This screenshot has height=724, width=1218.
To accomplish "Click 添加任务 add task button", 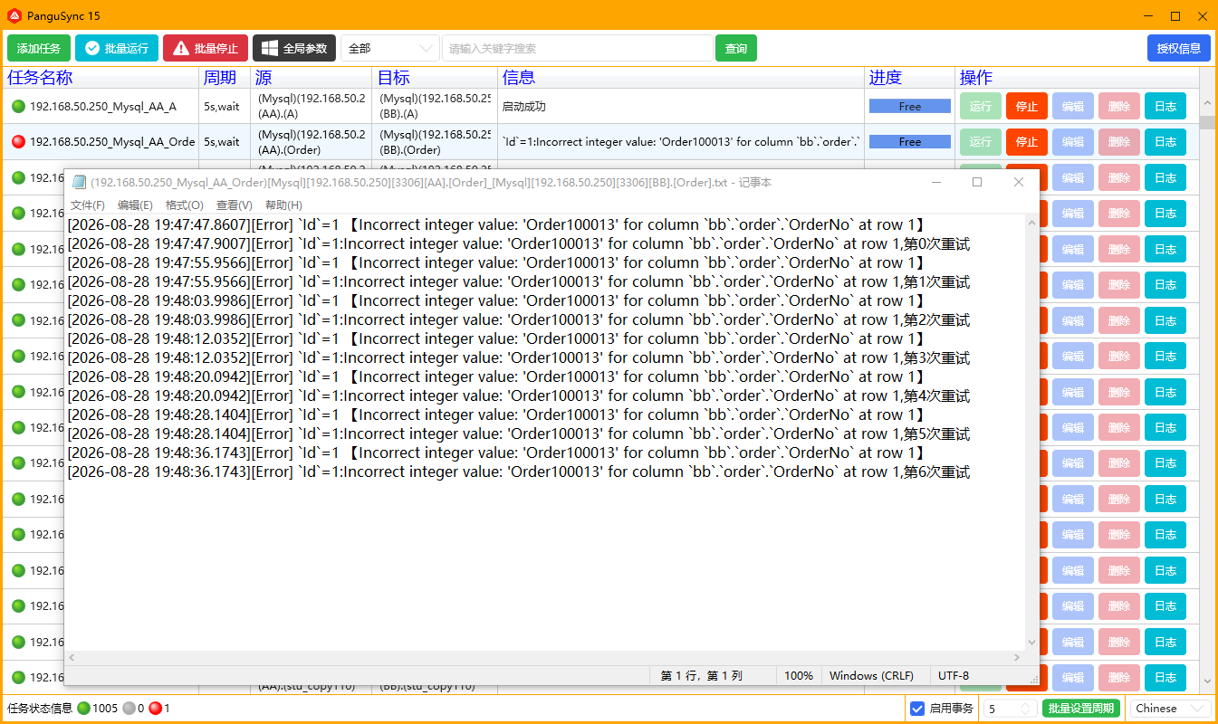I will (x=39, y=48).
